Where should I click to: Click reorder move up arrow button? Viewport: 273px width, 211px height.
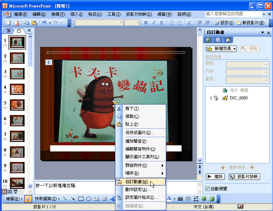click(223, 167)
